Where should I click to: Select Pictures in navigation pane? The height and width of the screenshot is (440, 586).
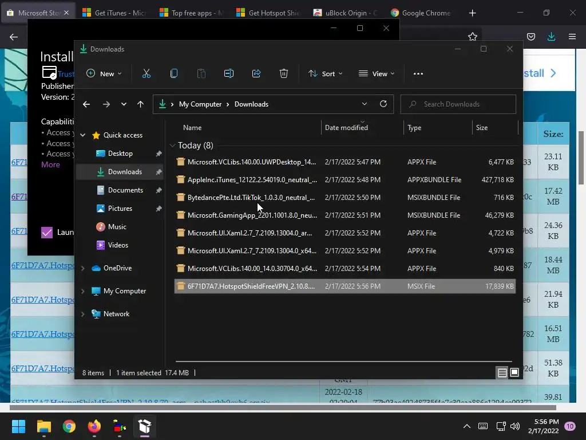120,209
